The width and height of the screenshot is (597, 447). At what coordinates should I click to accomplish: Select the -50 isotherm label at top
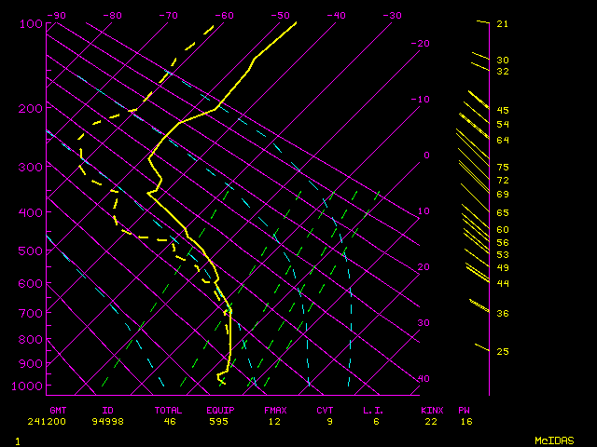click(x=280, y=15)
